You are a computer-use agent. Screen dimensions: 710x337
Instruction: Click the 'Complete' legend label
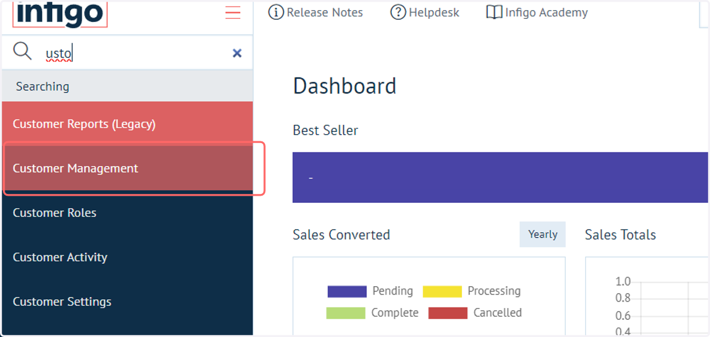[x=395, y=313]
